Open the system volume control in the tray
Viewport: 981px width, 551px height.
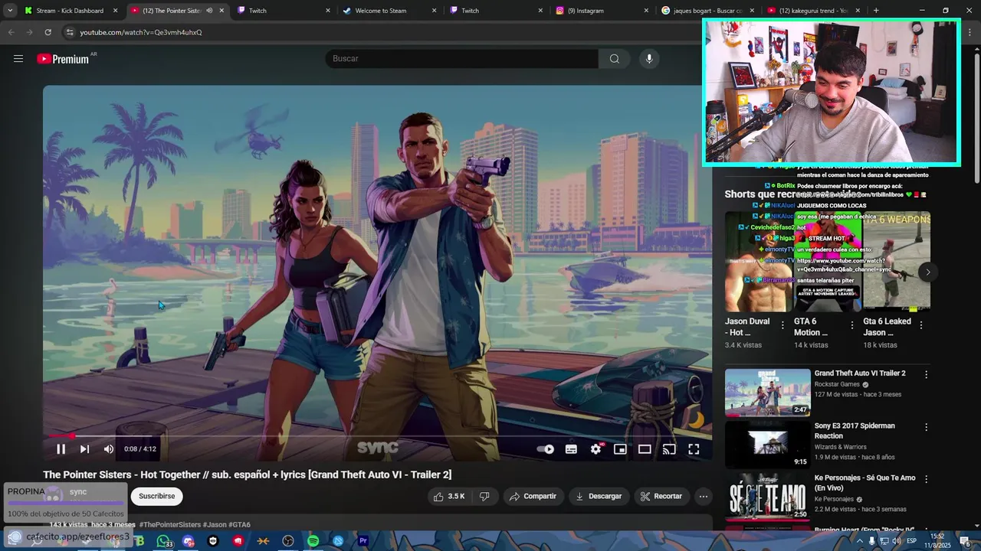tap(897, 541)
